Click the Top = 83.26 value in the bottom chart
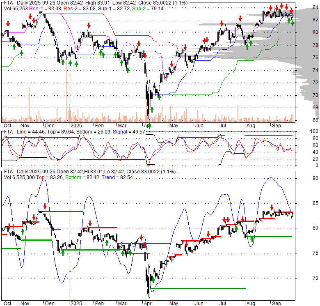The height and width of the screenshot is (306, 320). [50, 177]
